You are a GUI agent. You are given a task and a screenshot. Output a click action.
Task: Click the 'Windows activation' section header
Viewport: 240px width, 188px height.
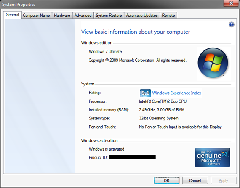99,140
